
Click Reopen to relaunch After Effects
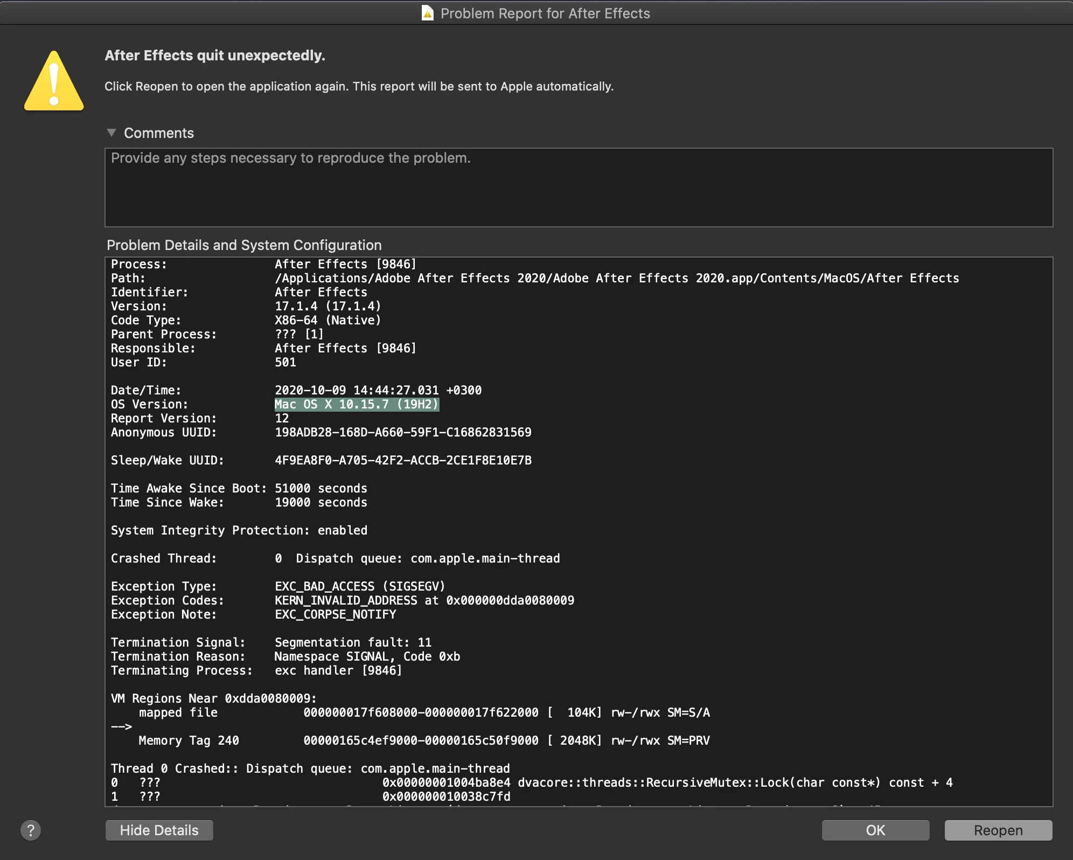point(998,830)
